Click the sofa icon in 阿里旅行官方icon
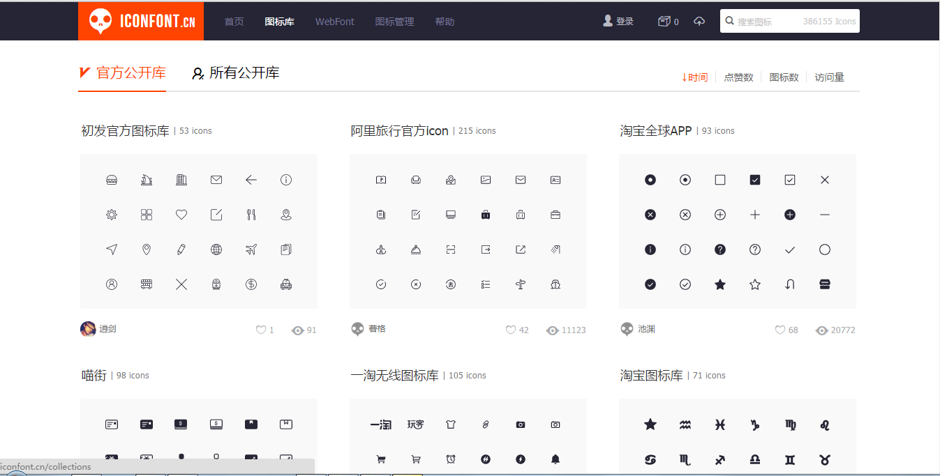The width and height of the screenshot is (940, 476). [416, 180]
